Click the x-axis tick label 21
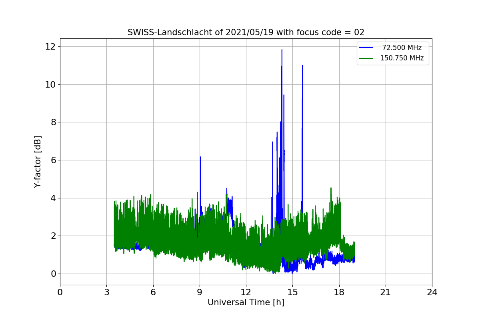This screenshot has width=480, height=320. pyautogui.click(x=386, y=292)
